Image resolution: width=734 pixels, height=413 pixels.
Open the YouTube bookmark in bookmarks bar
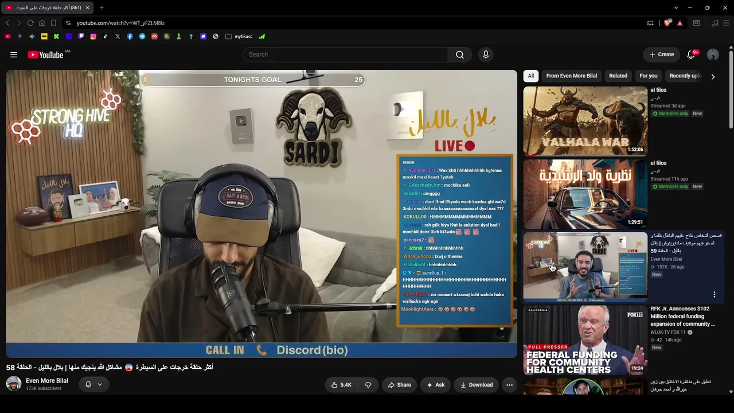click(x=7, y=36)
